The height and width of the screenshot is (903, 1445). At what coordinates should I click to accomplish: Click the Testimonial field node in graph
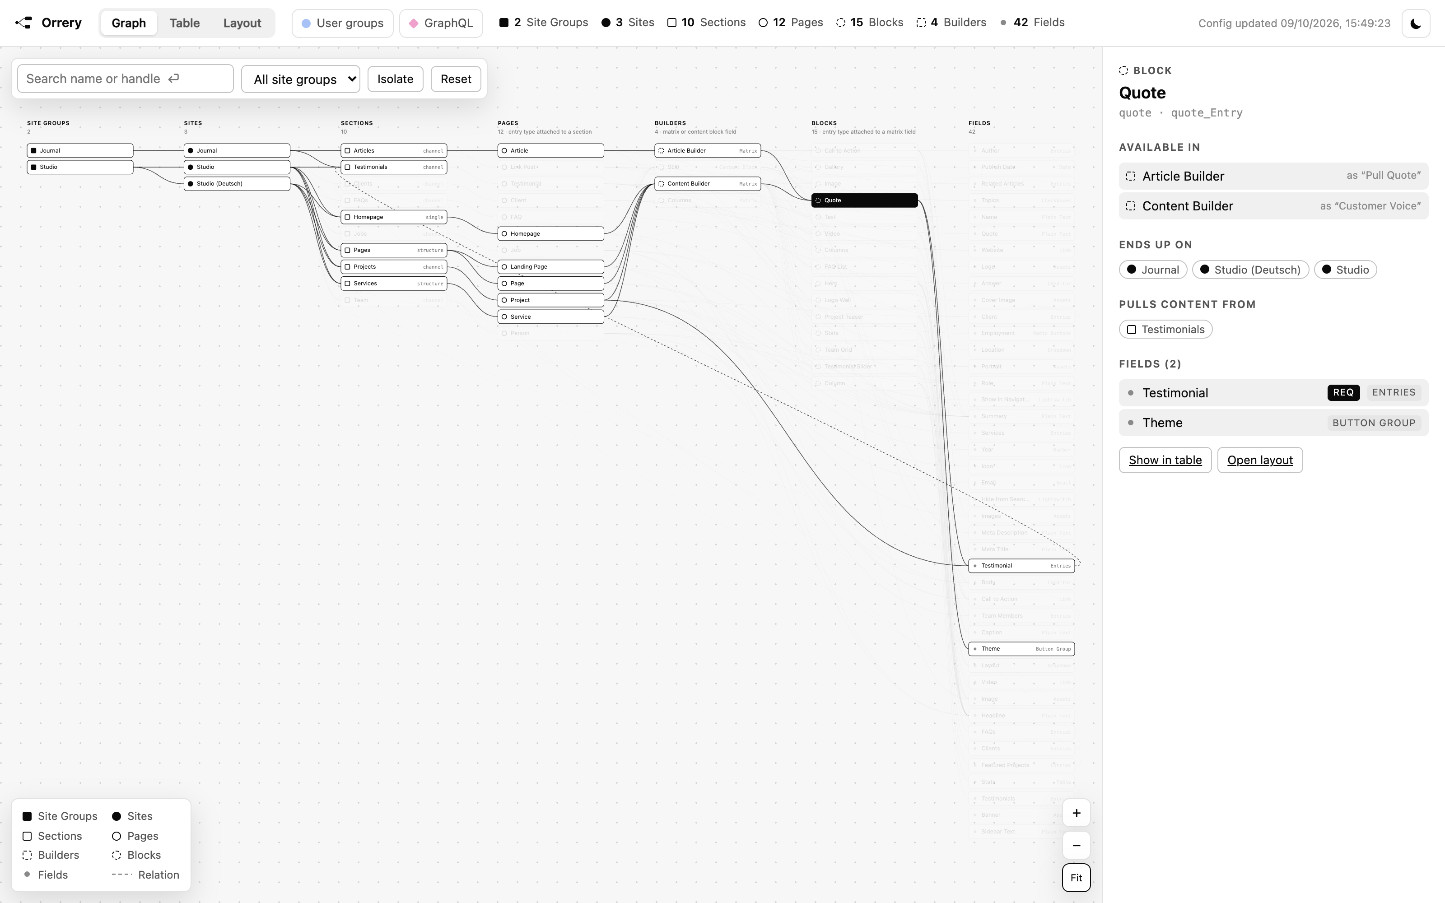[1021, 566]
